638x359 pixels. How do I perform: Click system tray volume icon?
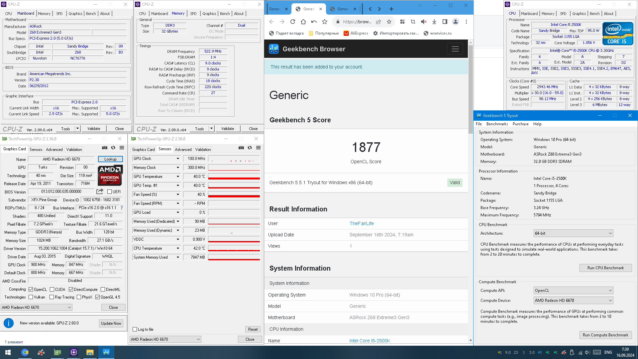point(587,352)
